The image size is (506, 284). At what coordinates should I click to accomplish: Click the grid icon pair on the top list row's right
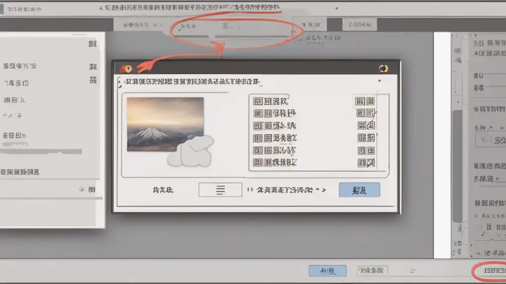click(x=365, y=102)
